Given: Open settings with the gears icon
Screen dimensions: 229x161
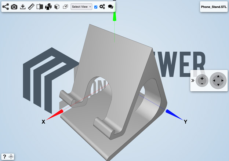Looking at the screenshot, I should (x=102, y=7).
